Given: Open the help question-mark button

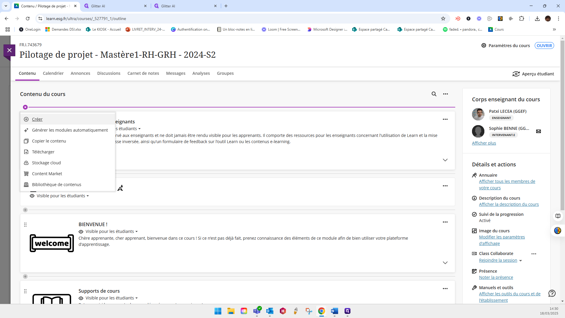Looking at the screenshot, I should click(x=552, y=293).
